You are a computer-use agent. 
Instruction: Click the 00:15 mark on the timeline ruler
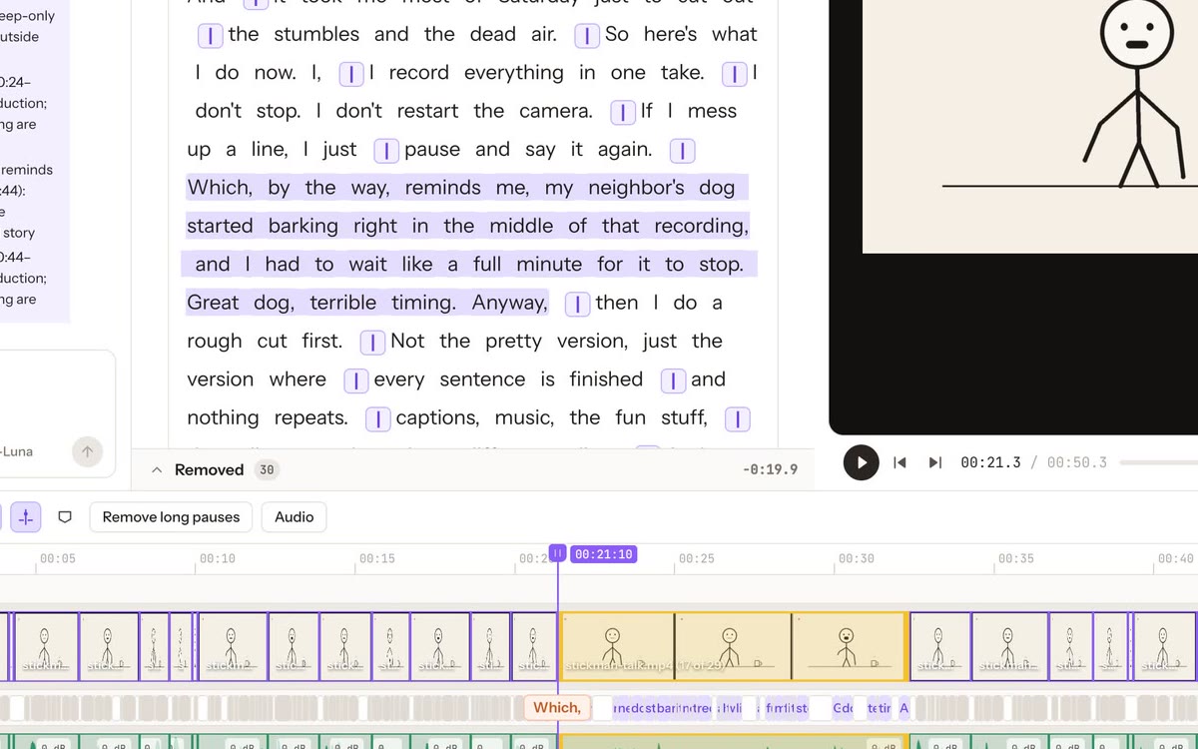376,559
